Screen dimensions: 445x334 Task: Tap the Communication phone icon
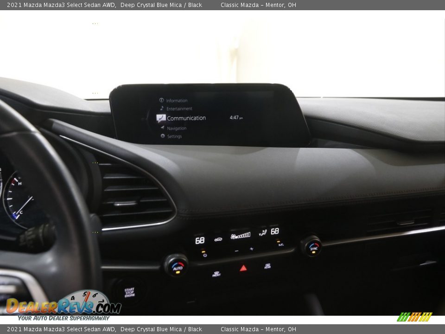pos(161,118)
